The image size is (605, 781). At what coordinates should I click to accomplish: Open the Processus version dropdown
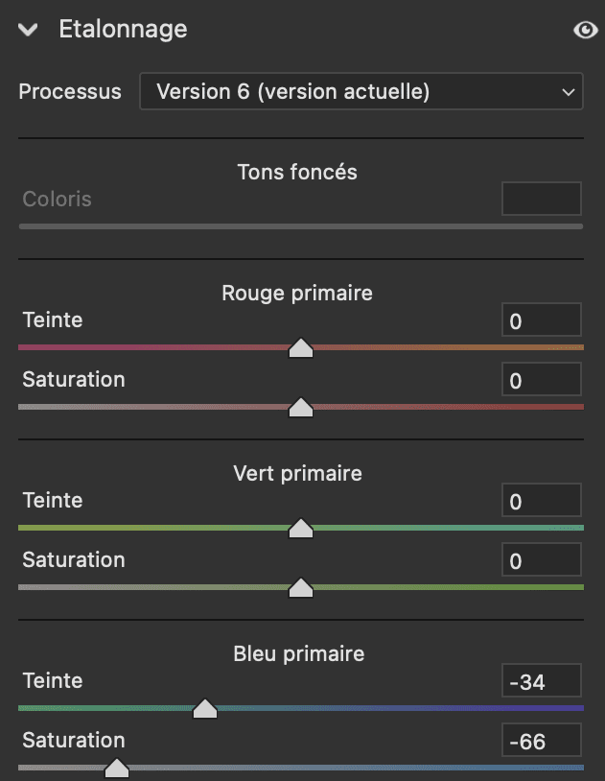pyautogui.click(x=361, y=92)
